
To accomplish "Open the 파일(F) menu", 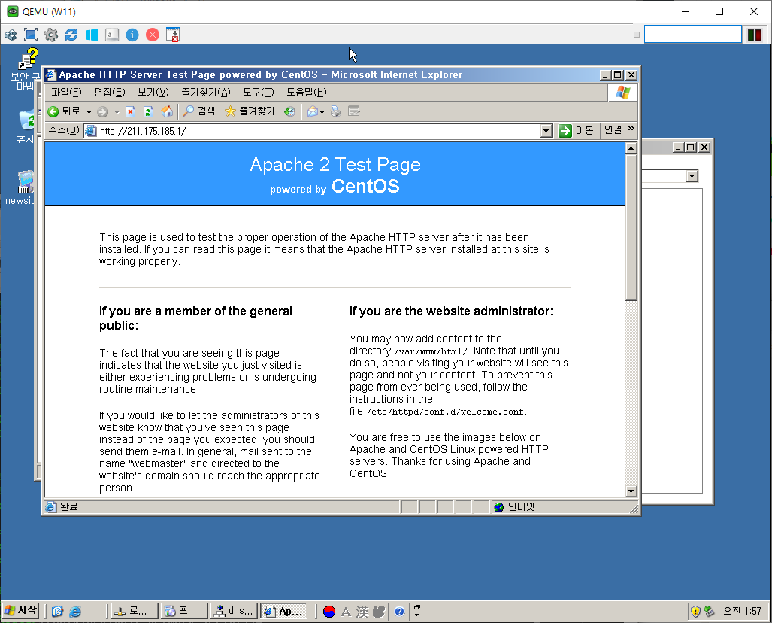I will [x=66, y=92].
